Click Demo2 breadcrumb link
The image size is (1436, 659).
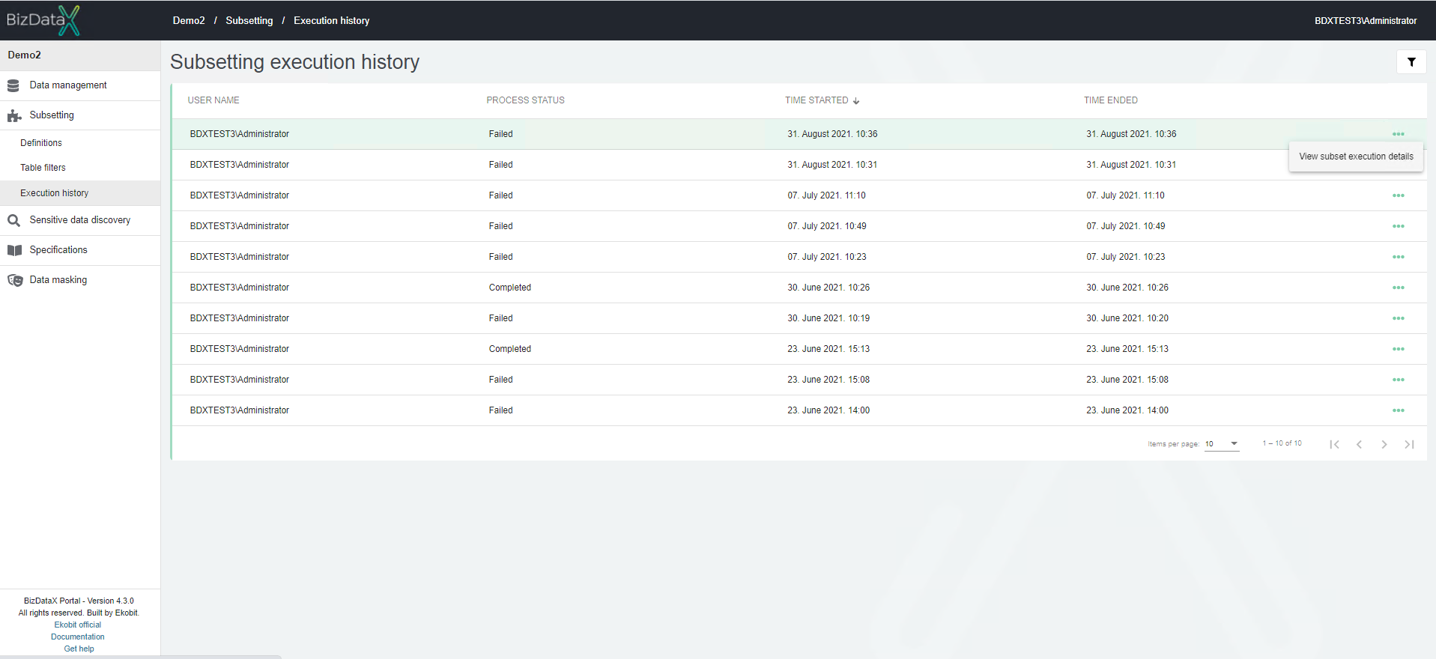(189, 21)
